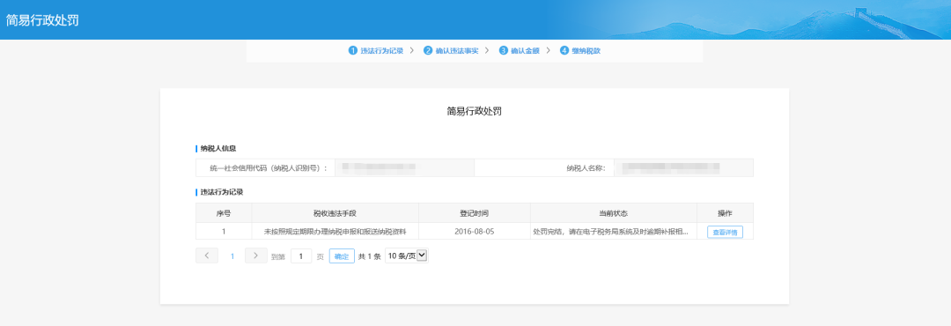This screenshot has width=951, height=326.
Task: Go to previous page arrow
Action: [207, 256]
